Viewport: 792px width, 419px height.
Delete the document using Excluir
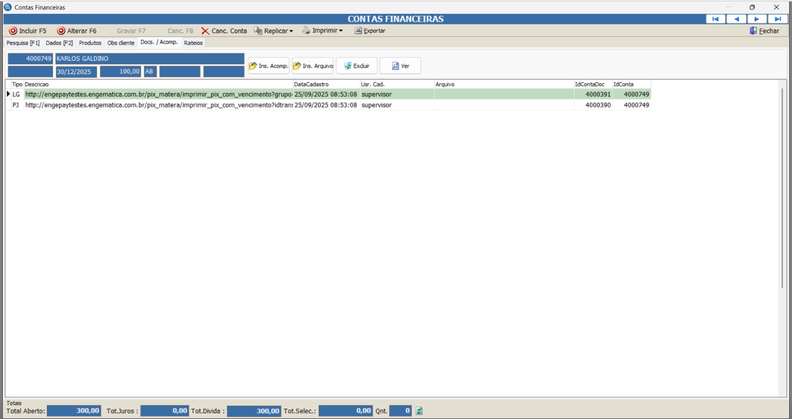pos(357,66)
